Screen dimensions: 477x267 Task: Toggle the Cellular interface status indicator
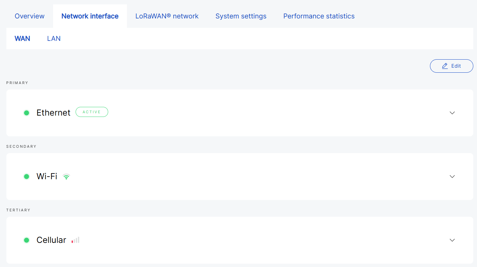point(27,240)
